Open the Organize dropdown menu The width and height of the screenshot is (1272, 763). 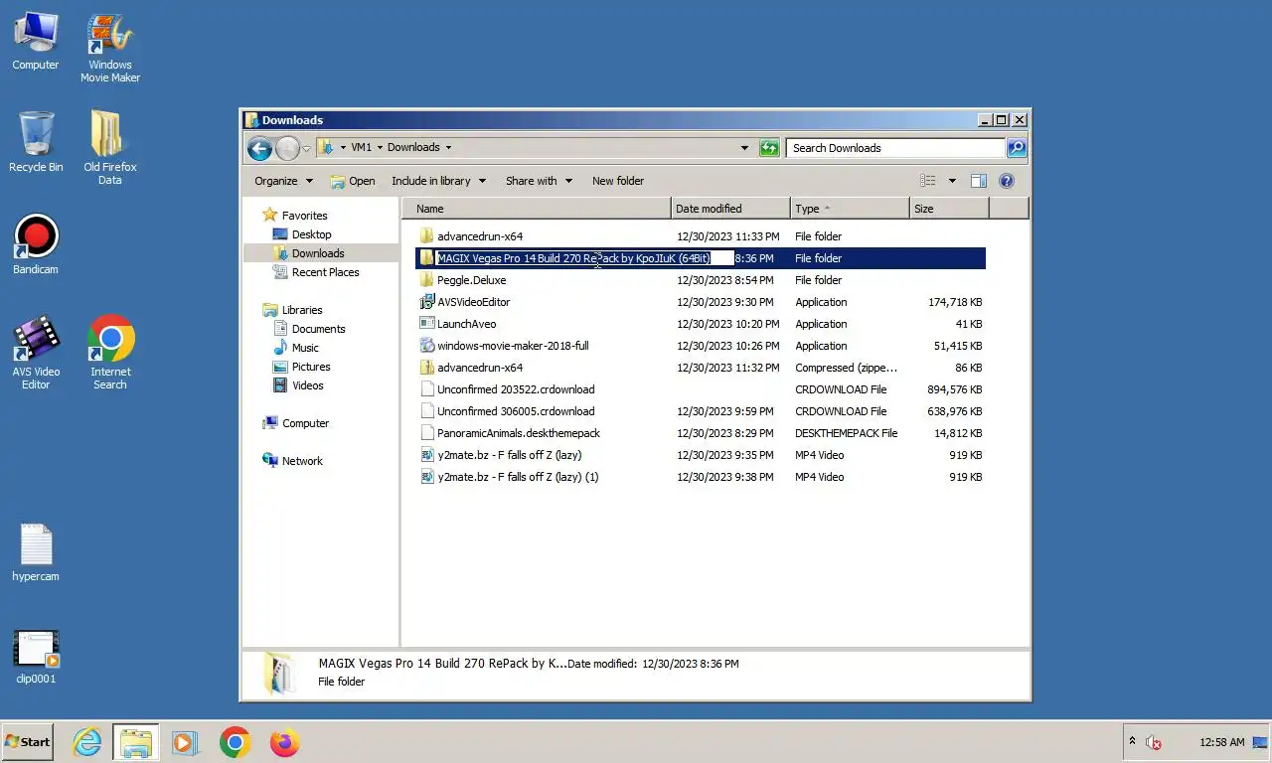(x=283, y=181)
